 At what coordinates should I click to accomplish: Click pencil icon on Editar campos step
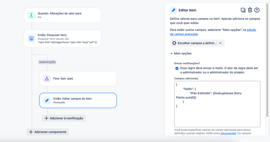click(47, 100)
